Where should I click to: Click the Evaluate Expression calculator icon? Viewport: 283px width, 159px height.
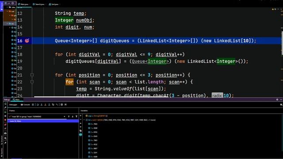point(62,105)
